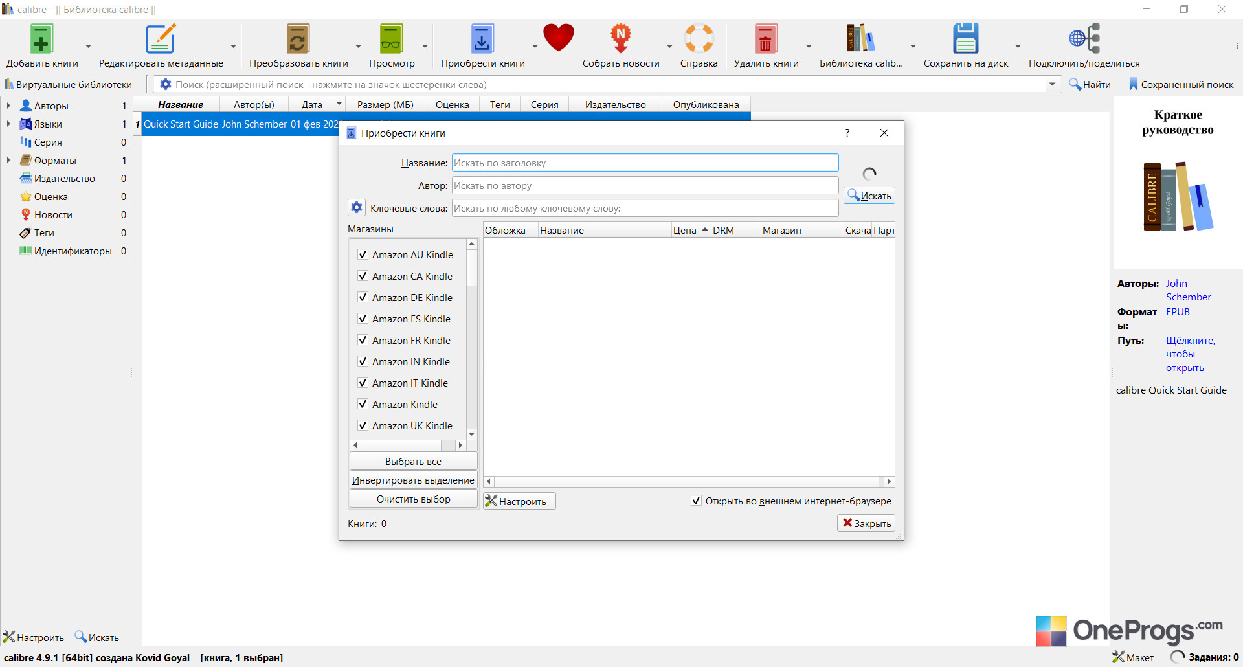Open Saved search bookmark icon

point(1134,84)
